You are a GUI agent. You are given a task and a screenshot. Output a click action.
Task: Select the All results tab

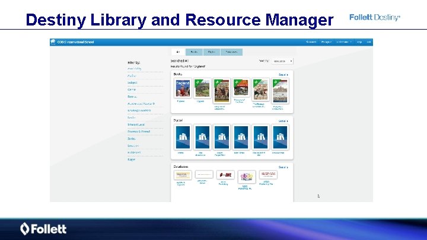click(x=178, y=52)
